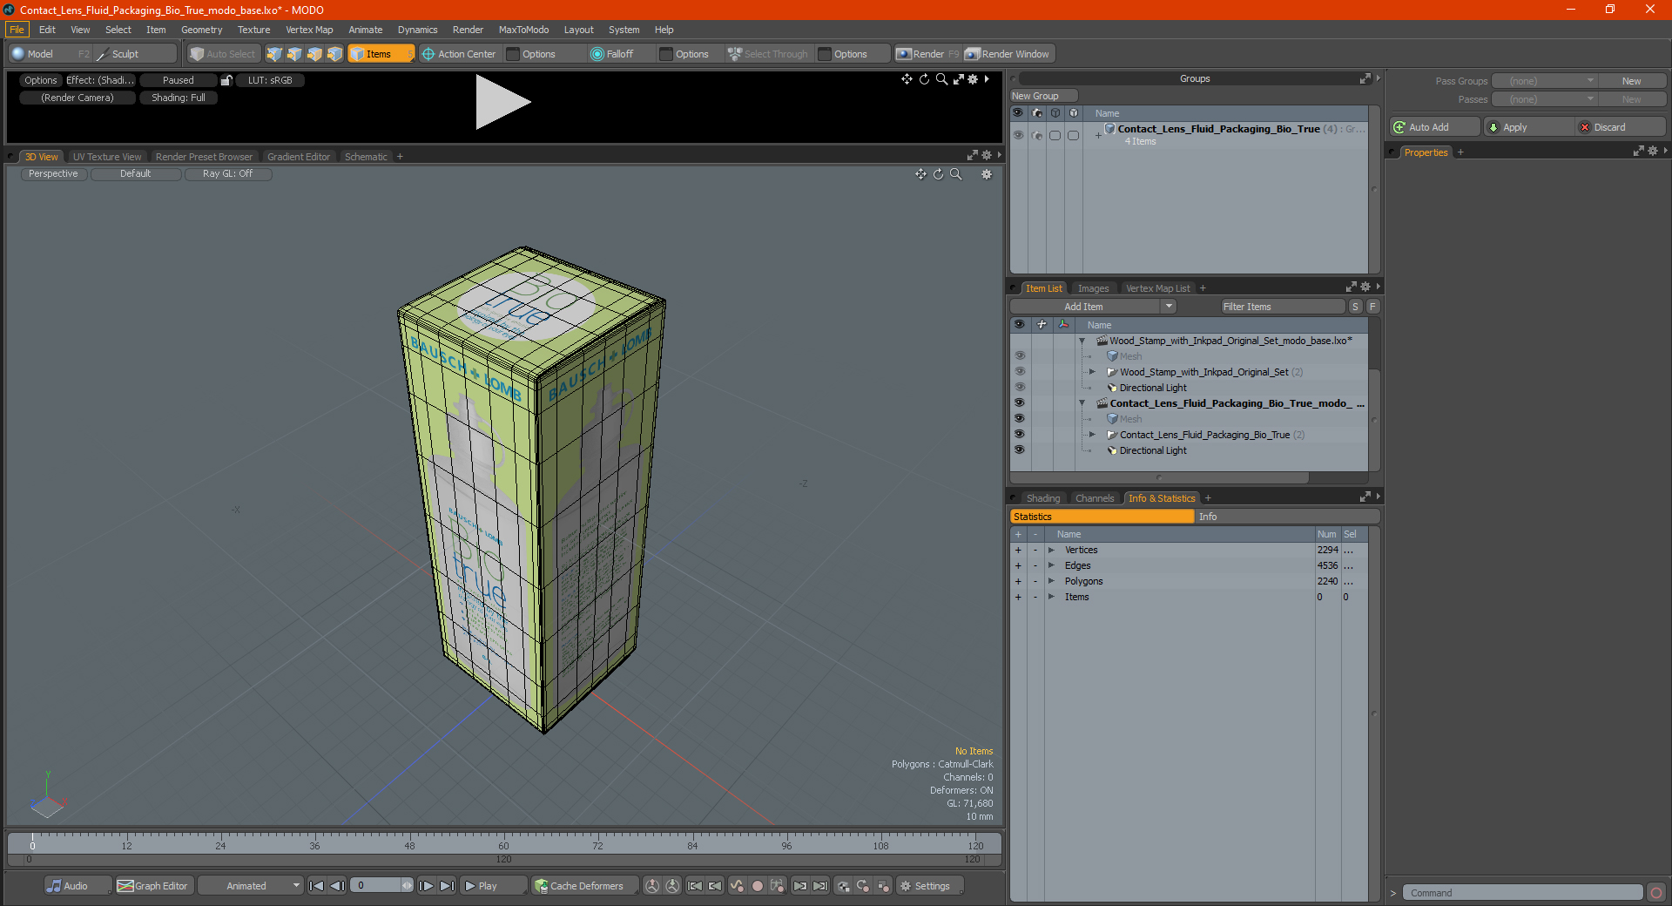
Task: Select materials selection mode cube icon
Action: click(334, 54)
